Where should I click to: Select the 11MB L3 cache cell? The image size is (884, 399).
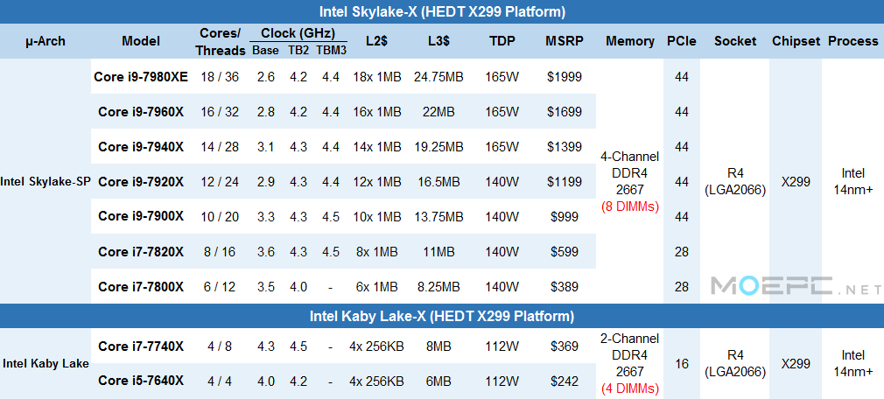(x=438, y=251)
